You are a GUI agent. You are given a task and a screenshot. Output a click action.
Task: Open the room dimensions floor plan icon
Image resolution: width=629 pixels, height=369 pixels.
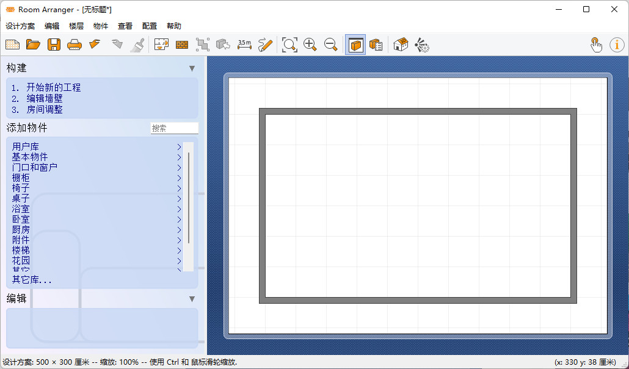point(161,45)
